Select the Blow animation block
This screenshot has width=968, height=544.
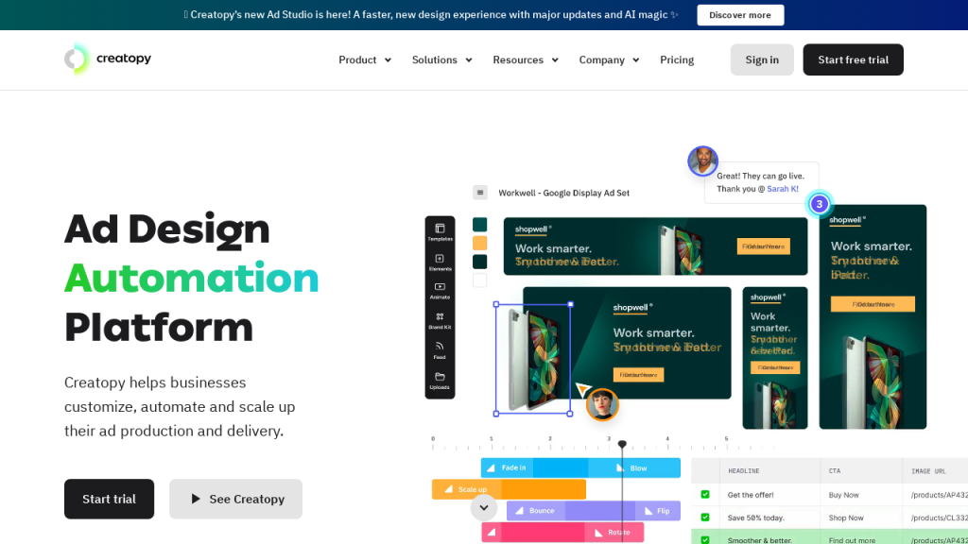click(632, 468)
